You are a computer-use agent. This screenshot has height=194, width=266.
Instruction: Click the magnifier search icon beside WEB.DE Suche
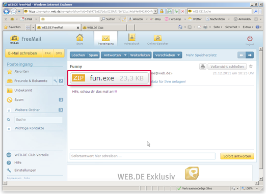[x=255, y=11]
